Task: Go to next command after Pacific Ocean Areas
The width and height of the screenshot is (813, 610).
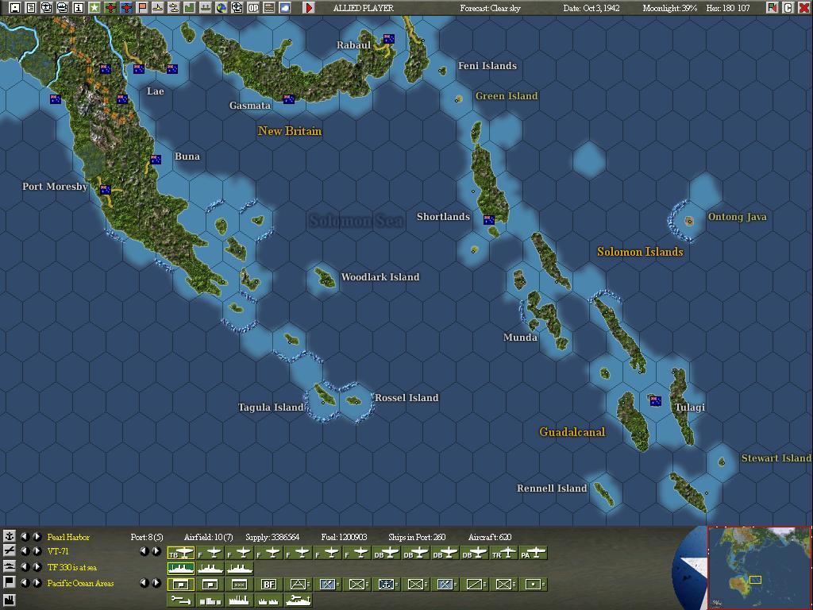Action: (37, 582)
